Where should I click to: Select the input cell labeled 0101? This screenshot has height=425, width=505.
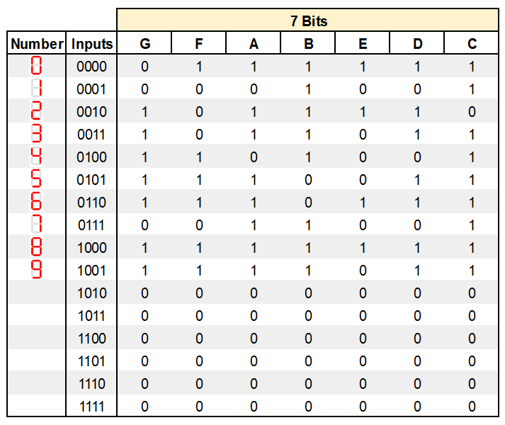coord(92,180)
